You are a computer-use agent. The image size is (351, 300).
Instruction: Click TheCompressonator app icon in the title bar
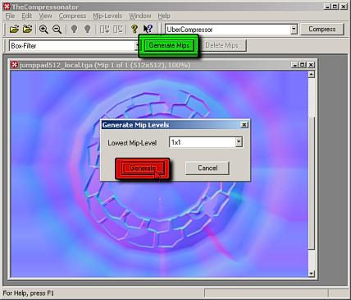tap(7, 7)
